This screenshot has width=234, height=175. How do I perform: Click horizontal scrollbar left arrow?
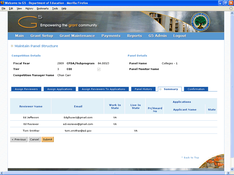(x=1, y=173)
